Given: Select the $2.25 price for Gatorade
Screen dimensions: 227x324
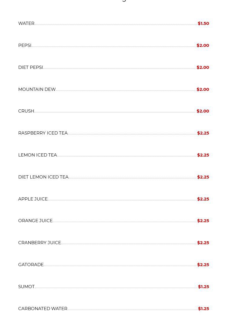Looking at the screenshot, I should (x=203, y=265).
